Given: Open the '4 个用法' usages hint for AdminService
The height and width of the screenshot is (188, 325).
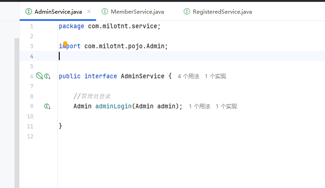Looking at the screenshot, I should point(188,76).
